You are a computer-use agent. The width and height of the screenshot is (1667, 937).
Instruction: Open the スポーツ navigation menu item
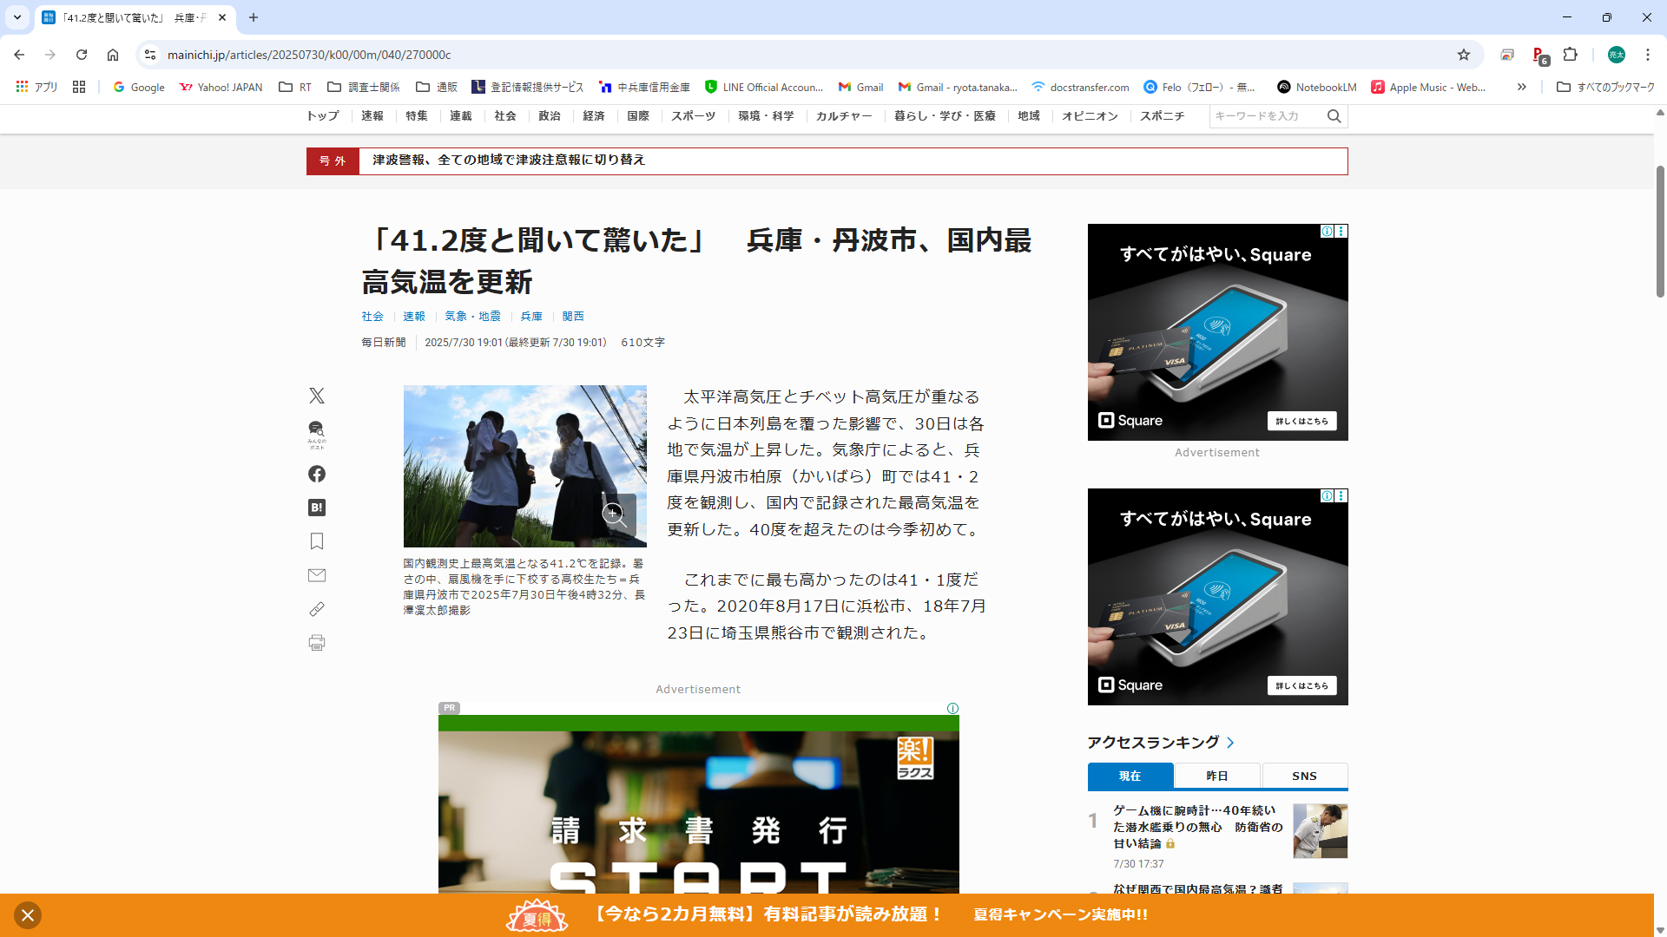(693, 116)
